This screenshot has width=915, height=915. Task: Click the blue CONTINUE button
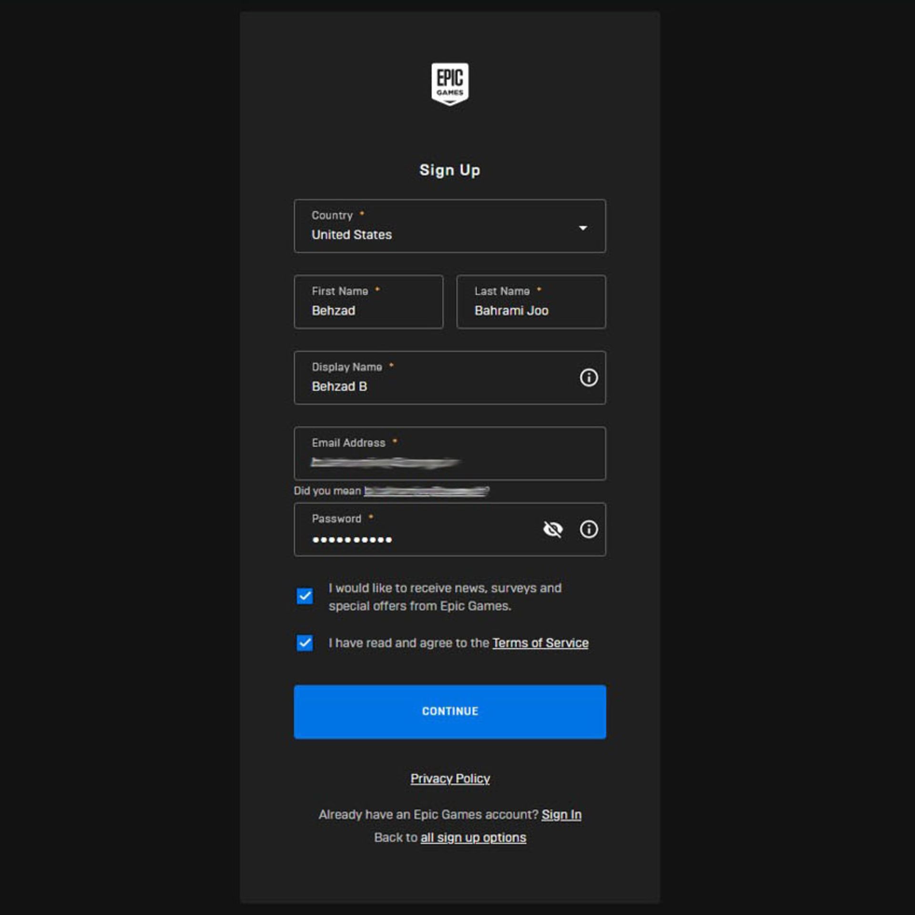pos(450,712)
